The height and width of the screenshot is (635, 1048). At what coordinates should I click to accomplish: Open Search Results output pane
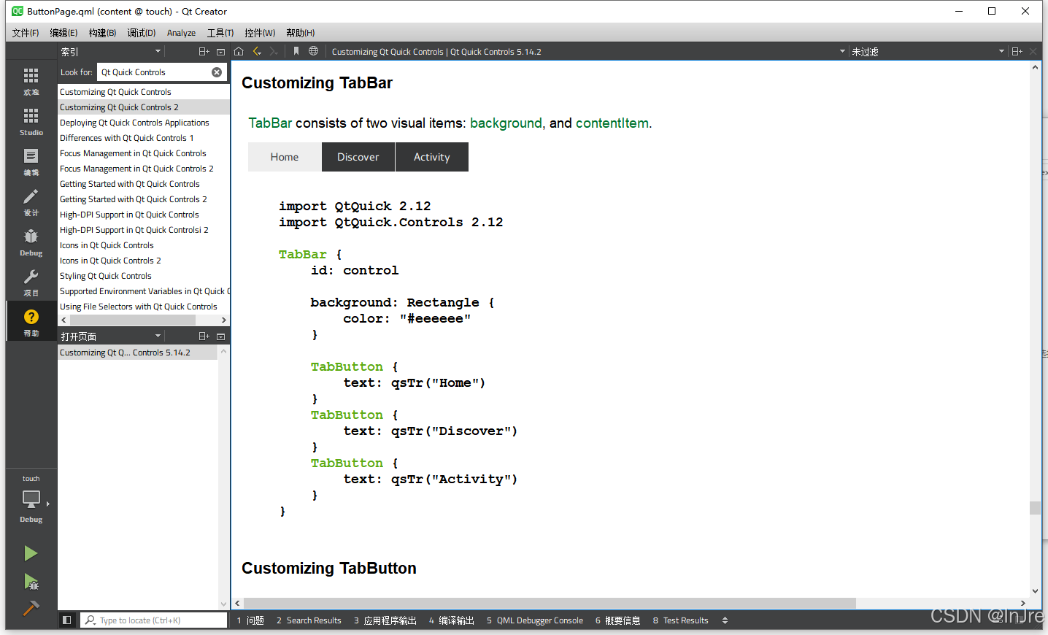(309, 620)
